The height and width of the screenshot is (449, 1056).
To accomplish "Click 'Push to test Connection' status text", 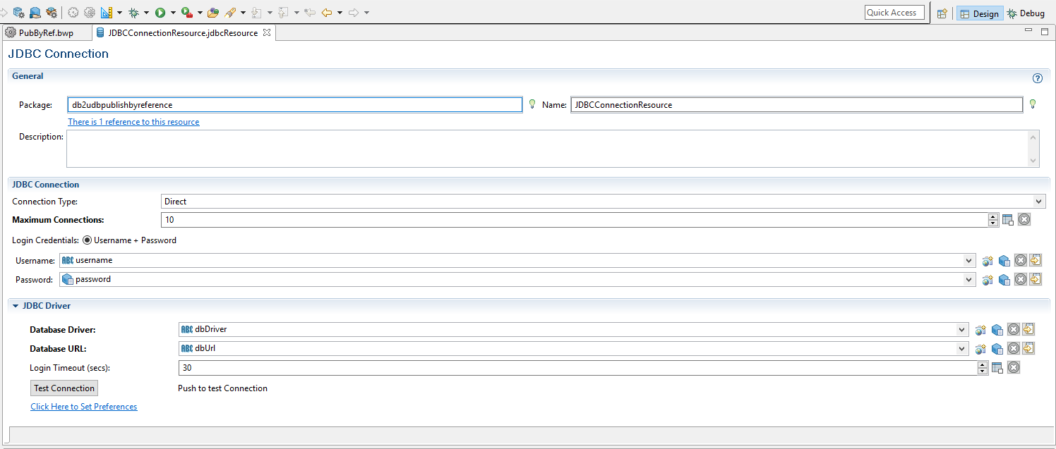I will (x=222, y=388).
